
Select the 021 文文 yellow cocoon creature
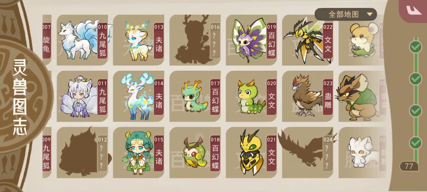[251, 152]
